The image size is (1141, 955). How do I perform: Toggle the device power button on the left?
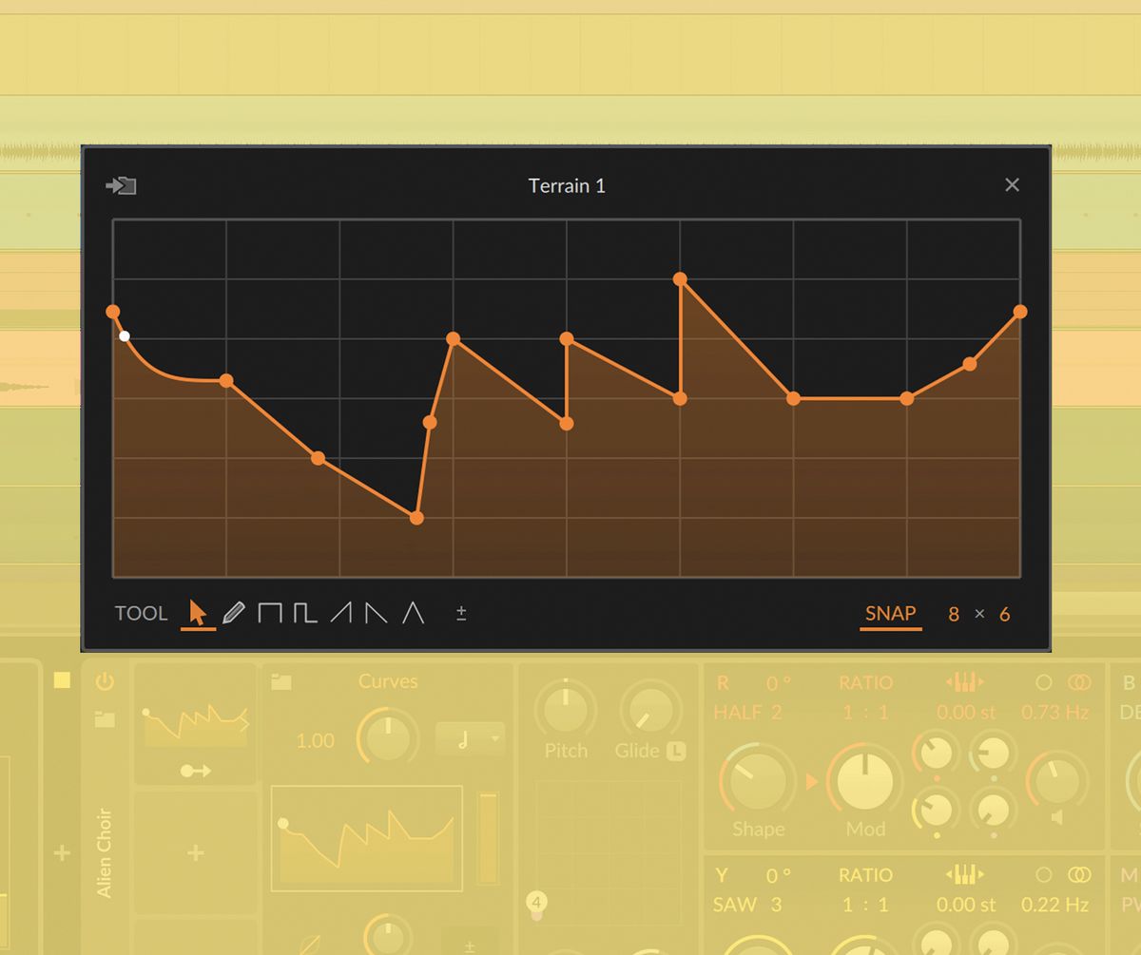[x=105, y=680]
